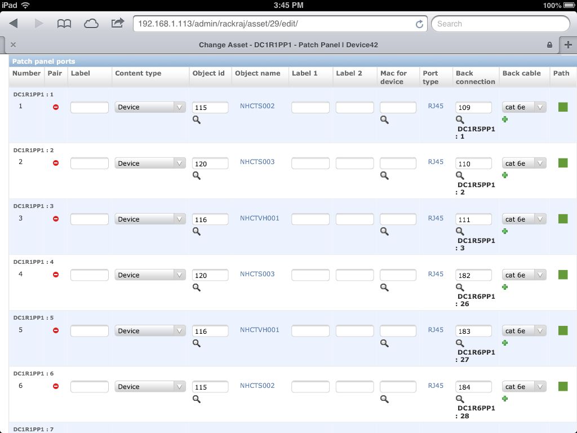
Task: Open cat 6e cable dropdown for port 4
Action: [524, 275]
